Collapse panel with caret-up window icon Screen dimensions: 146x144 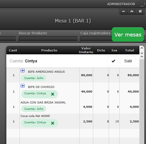tap(132, 11)
